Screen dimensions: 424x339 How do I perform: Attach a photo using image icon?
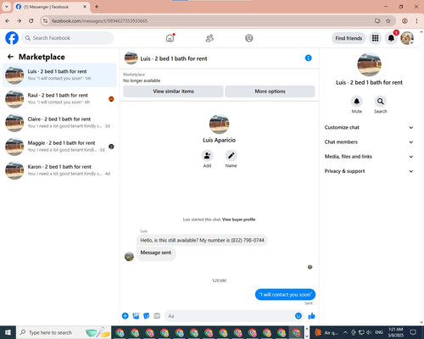[136, 316]
